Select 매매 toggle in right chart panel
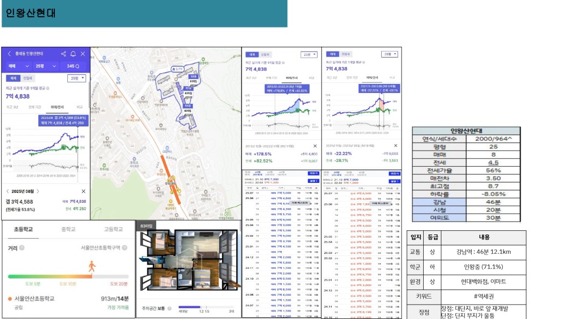This screenshot has height=319, width=568. click(333, 54)
